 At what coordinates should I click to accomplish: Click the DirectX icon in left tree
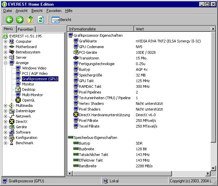pos(12,122)
